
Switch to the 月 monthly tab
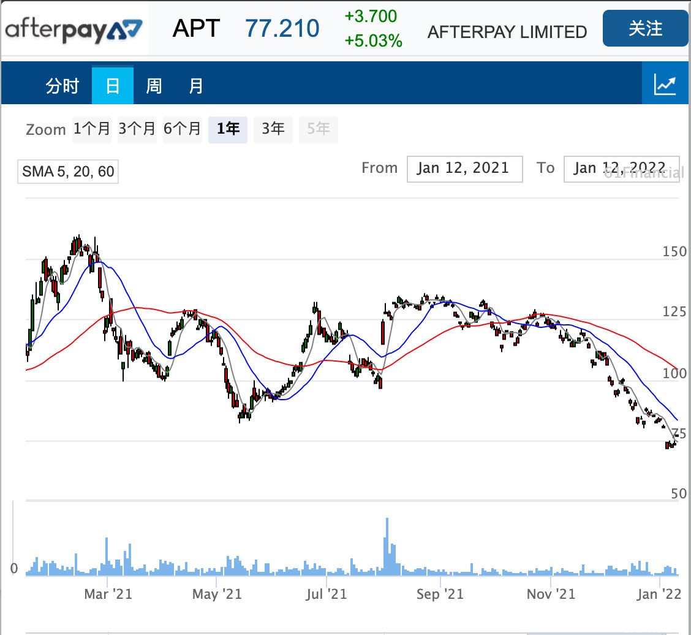coord(195,86)
